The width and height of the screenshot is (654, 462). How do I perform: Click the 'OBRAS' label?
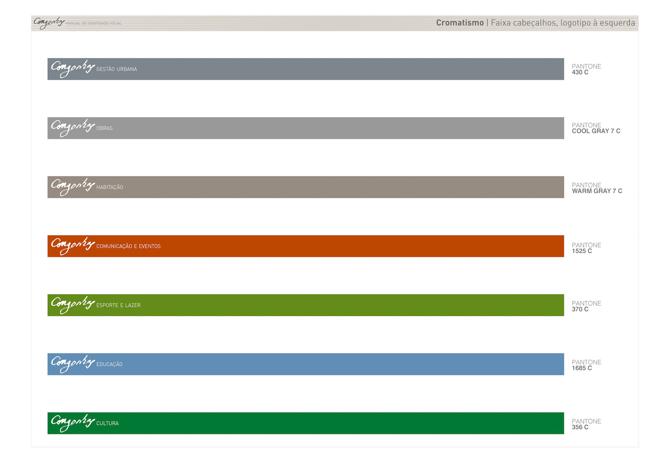(104, 128)
